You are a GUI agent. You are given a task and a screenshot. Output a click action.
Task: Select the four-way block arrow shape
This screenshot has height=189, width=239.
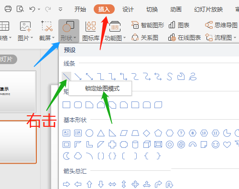[x=135, y=184]
